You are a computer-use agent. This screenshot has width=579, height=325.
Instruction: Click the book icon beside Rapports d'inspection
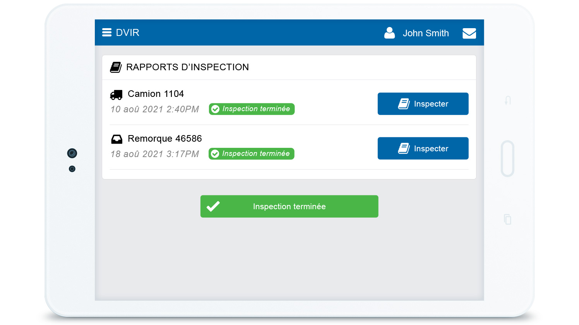[x=116, y=67]
